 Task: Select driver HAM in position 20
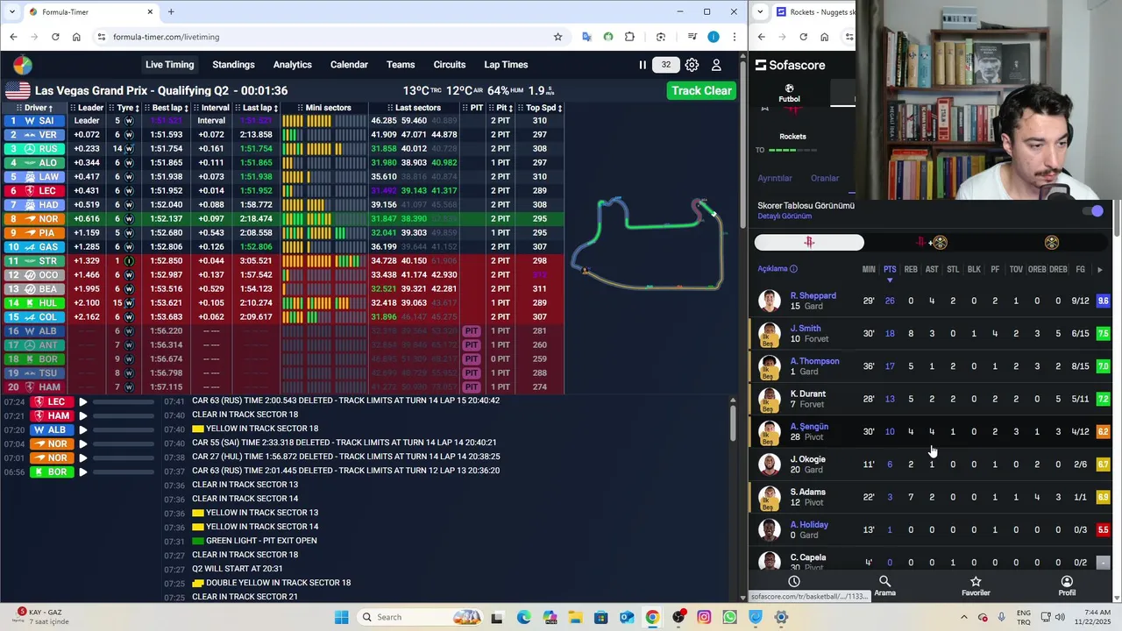pyautogui.click(x=33, y=387)
